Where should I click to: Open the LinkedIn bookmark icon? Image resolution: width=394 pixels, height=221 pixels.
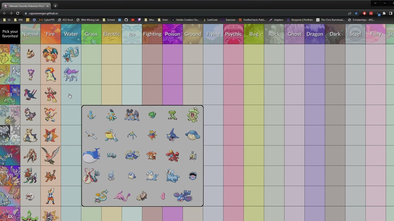[x=119, y=20]
